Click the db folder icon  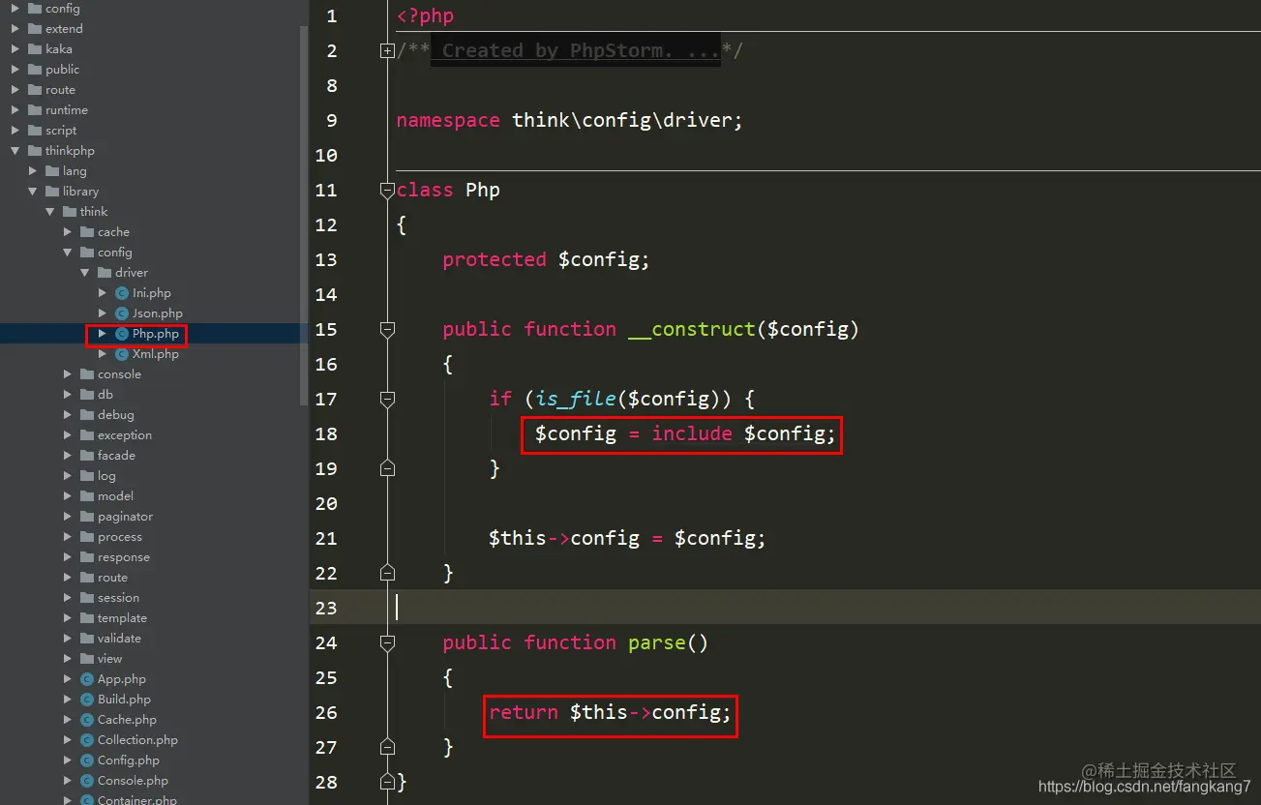tap(86, 395)
